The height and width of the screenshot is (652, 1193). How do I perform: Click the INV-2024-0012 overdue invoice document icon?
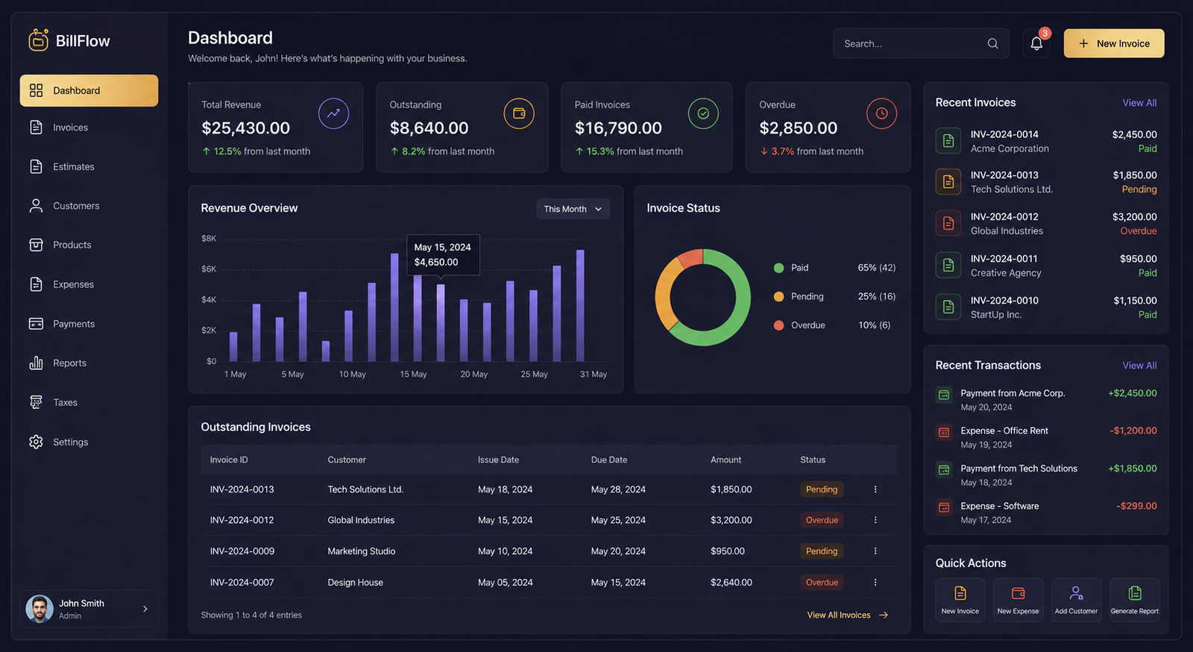(948, 223)
